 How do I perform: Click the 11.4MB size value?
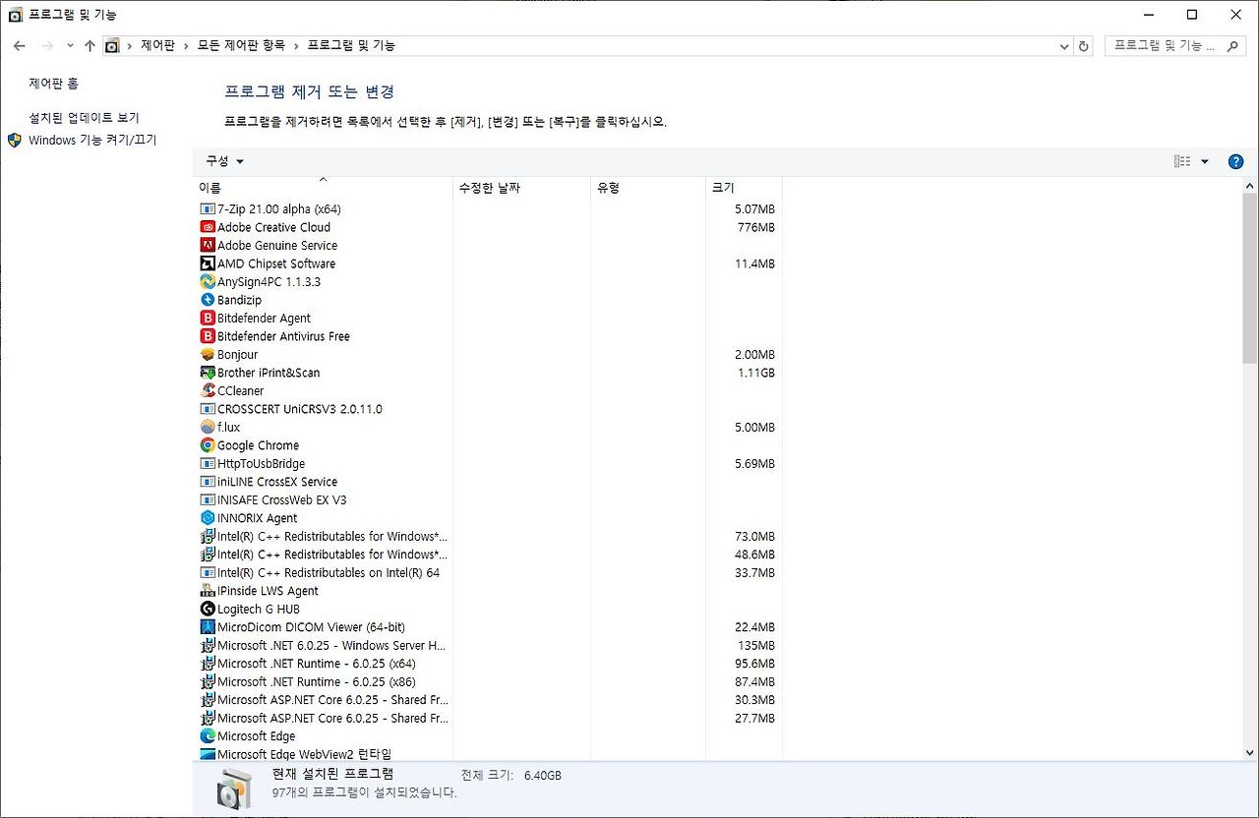754,263
